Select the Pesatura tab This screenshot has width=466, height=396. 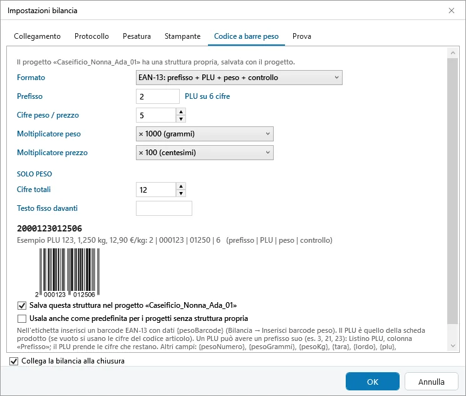(x=137, y=36)
